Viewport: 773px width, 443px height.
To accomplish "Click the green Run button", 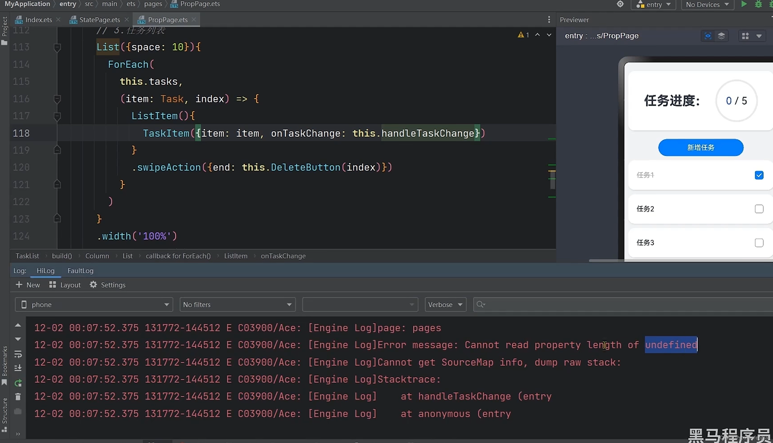I will pos(744,4).
